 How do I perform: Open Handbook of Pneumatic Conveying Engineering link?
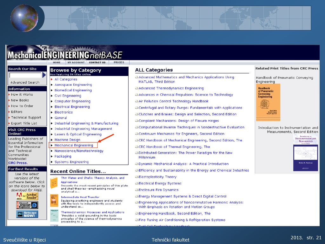(x=284, y=80)
